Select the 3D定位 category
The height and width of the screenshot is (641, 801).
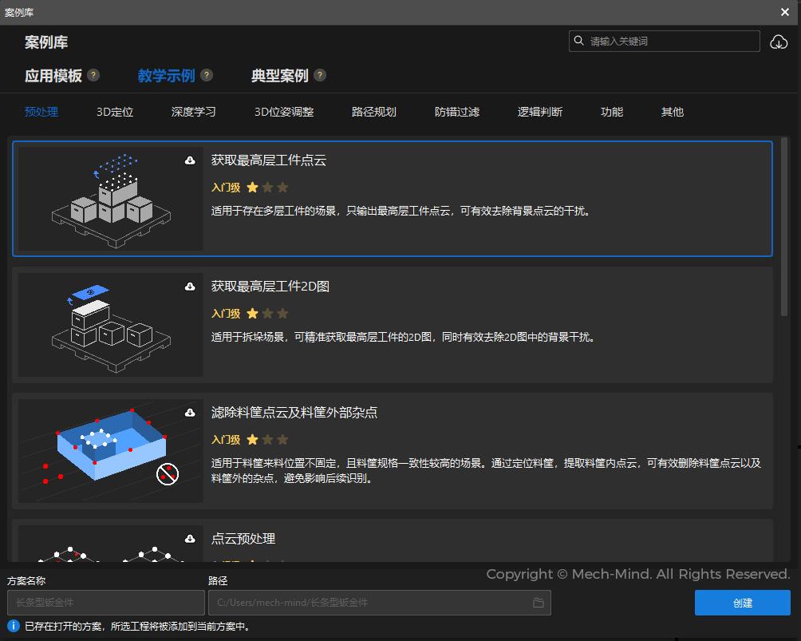point(113,112)
